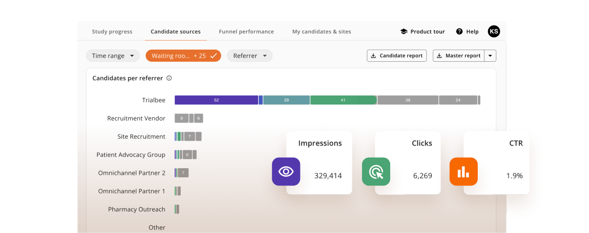
Task: Click the green Trialbee bar segment 41
Action: [x=343, y=100]
